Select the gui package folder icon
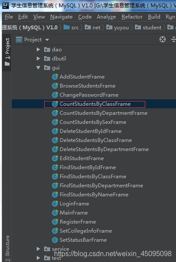176x262 pixels. [x=47, y=68]
